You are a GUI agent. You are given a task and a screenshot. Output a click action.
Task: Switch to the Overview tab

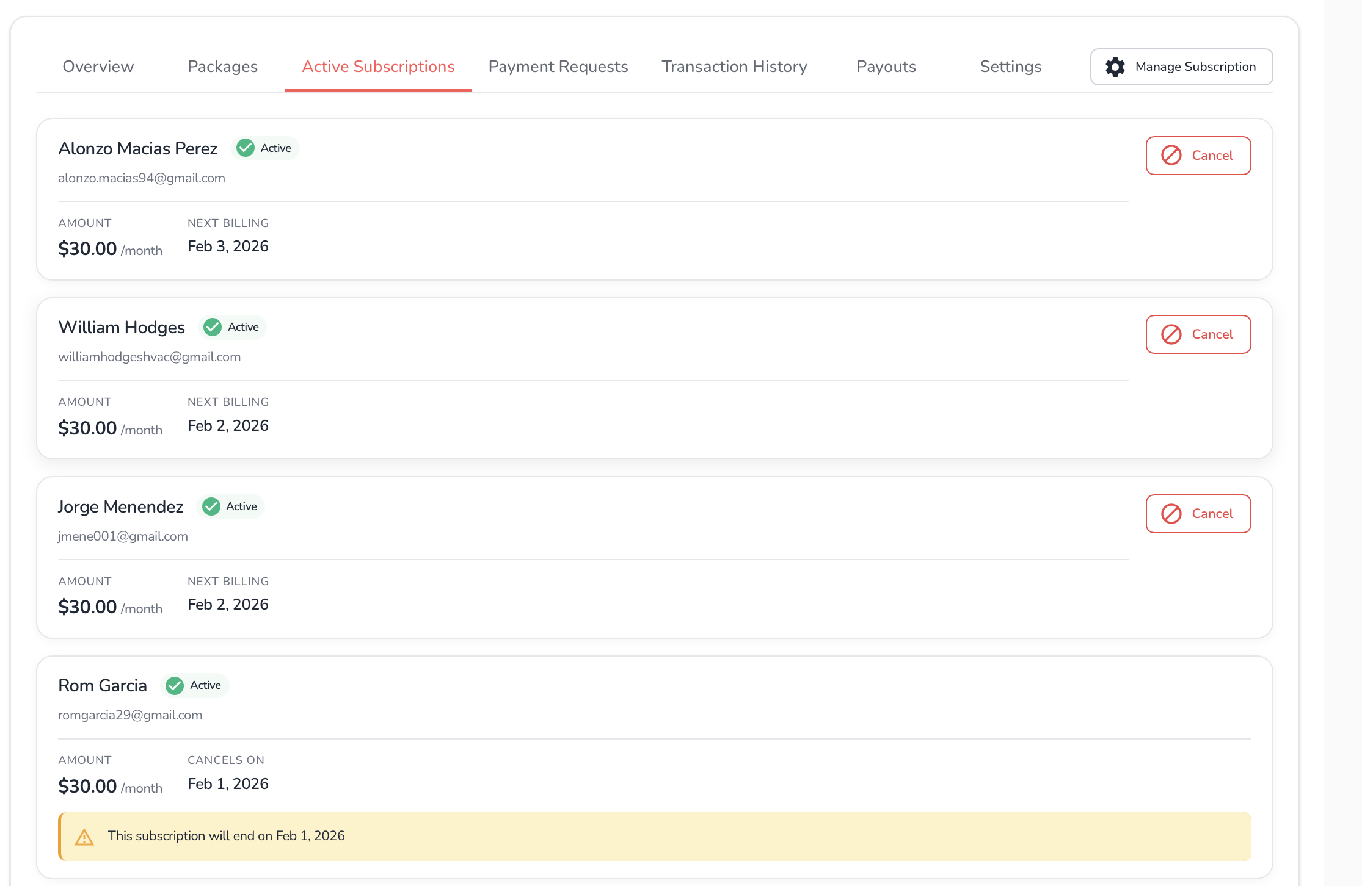pyautogui.click(x=98, y=67)
